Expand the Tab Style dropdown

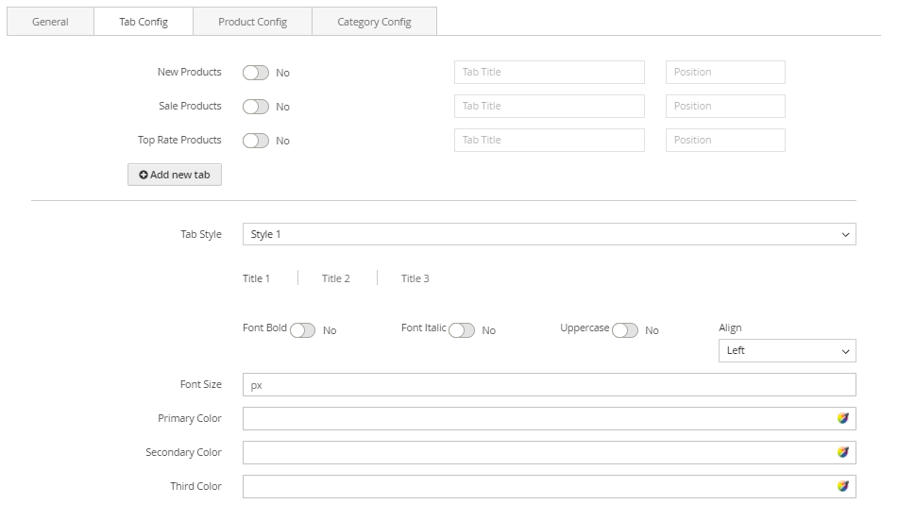(549, 234)
